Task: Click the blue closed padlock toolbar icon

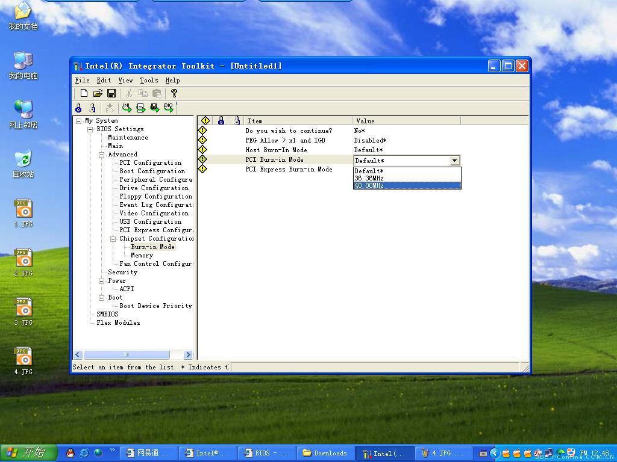Action: coord(78,108)
